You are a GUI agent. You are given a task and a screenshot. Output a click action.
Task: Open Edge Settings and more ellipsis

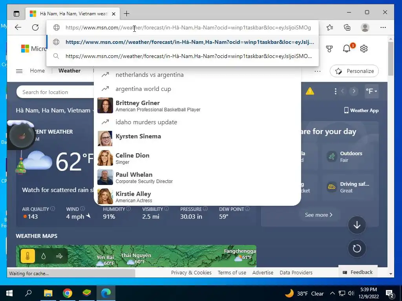coord(383,27)
